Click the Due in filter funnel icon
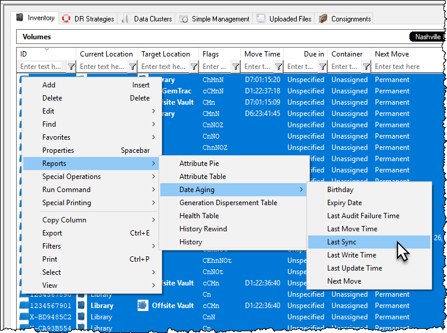 coord(322,67)
